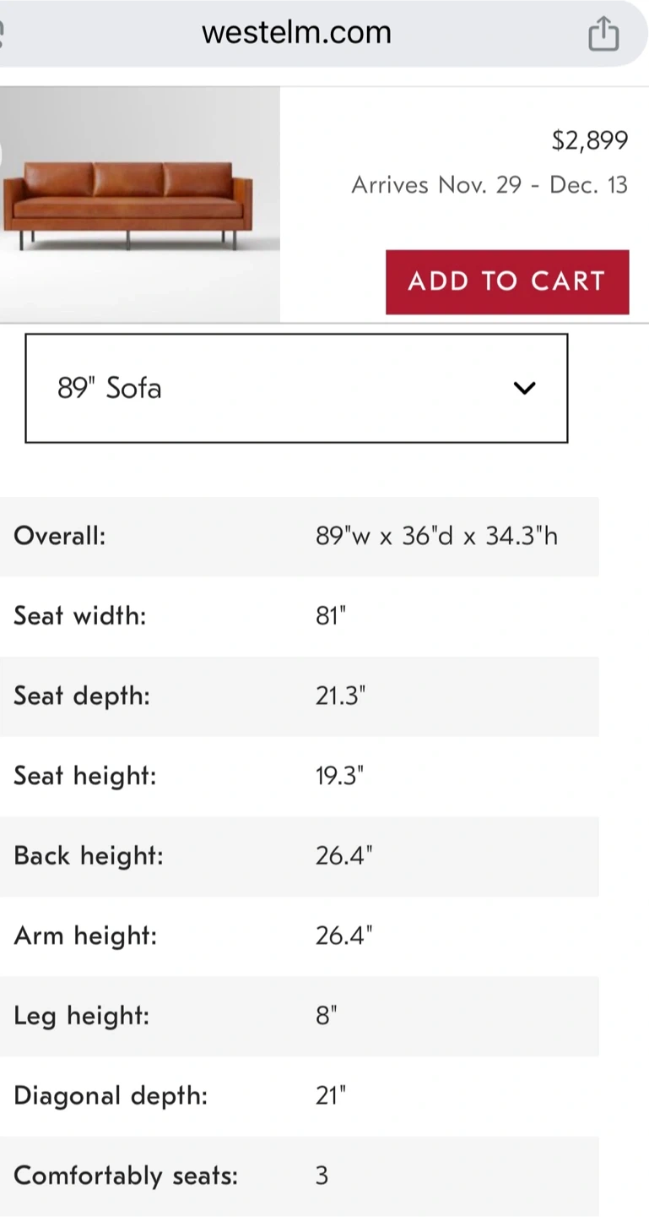Image resolution: width=649 pixels, height=1217 pixels.
Task: Select the Comfortably seats row label
Action: coord(126,1176)
